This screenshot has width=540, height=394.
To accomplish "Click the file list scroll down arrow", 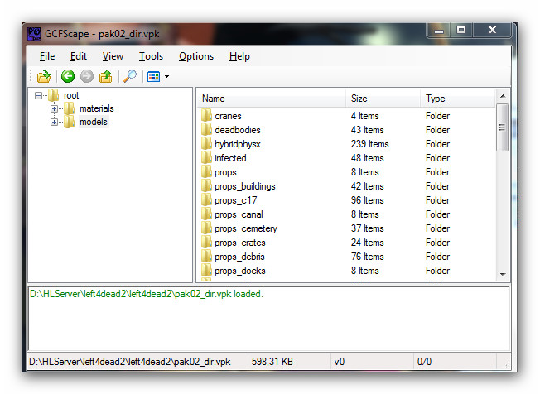I will pyautogui.click(x=503, y=275).
